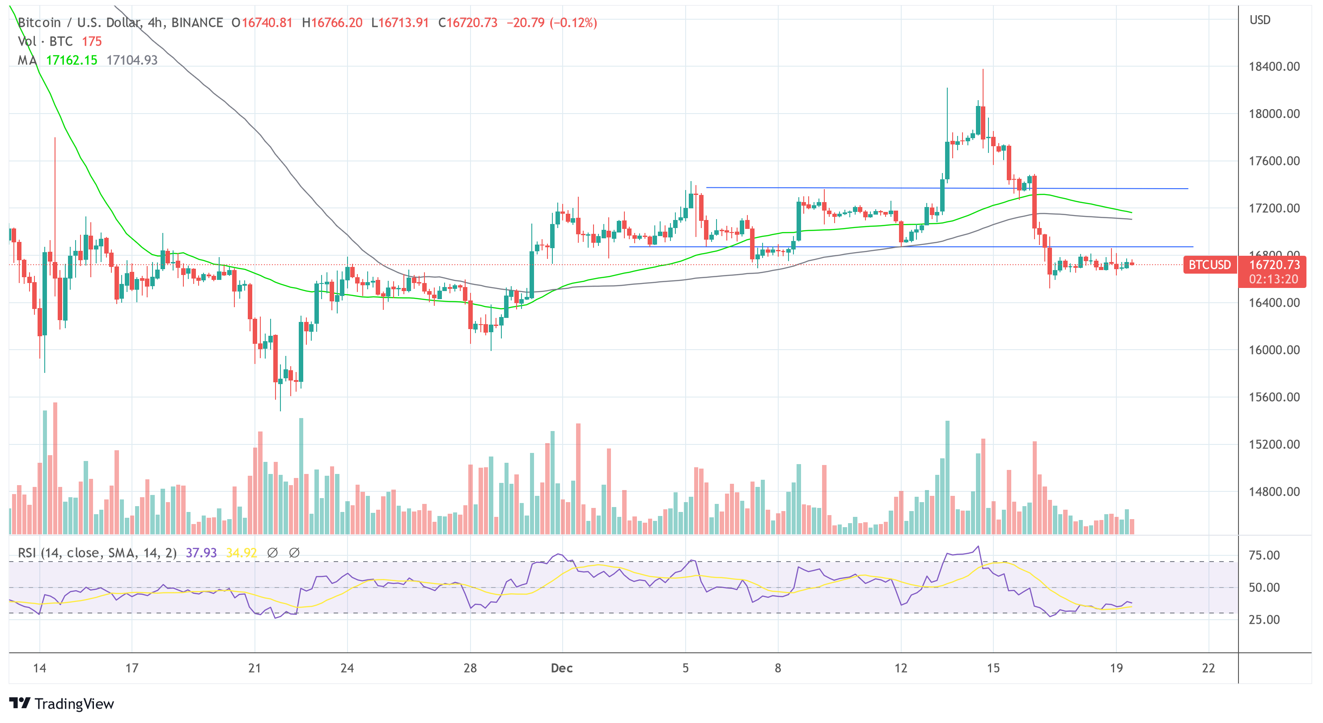The width and height of the screenshot is (1323, 723).
Task: Click the high price value H16766.20
Action: tap(332, 23)
